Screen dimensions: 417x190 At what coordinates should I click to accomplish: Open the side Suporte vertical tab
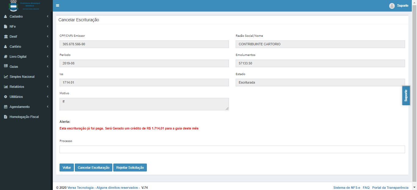click(x=406, y=95)
